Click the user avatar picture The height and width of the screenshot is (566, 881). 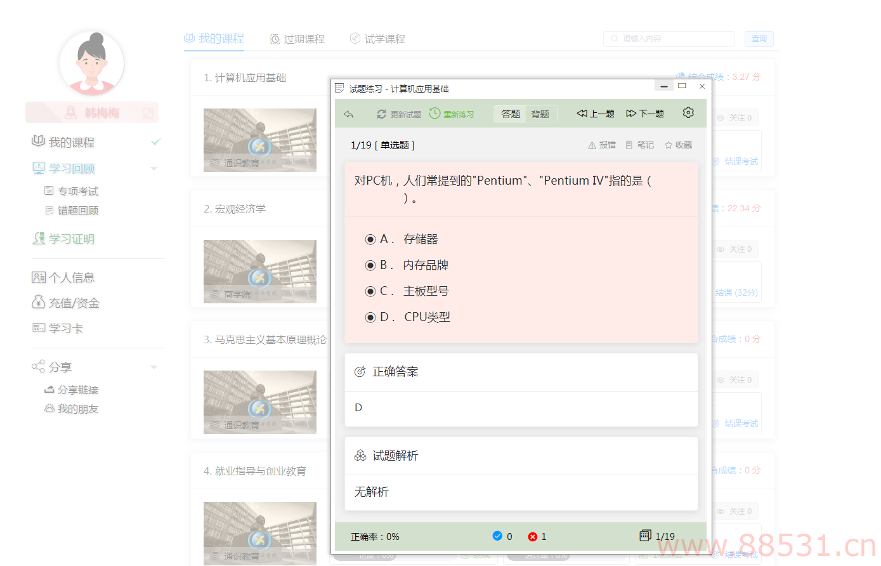click(x=92, y=63)
